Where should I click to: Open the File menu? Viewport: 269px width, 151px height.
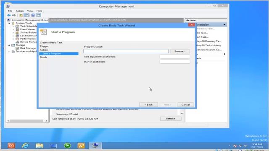pyautogui.click(x=10, y=11)
